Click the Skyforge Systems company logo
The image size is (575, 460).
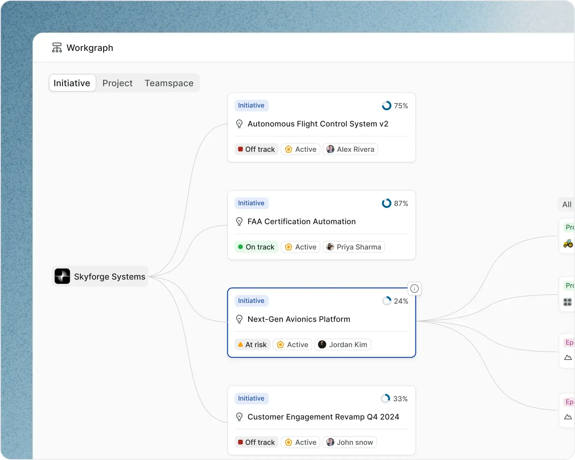62,276
